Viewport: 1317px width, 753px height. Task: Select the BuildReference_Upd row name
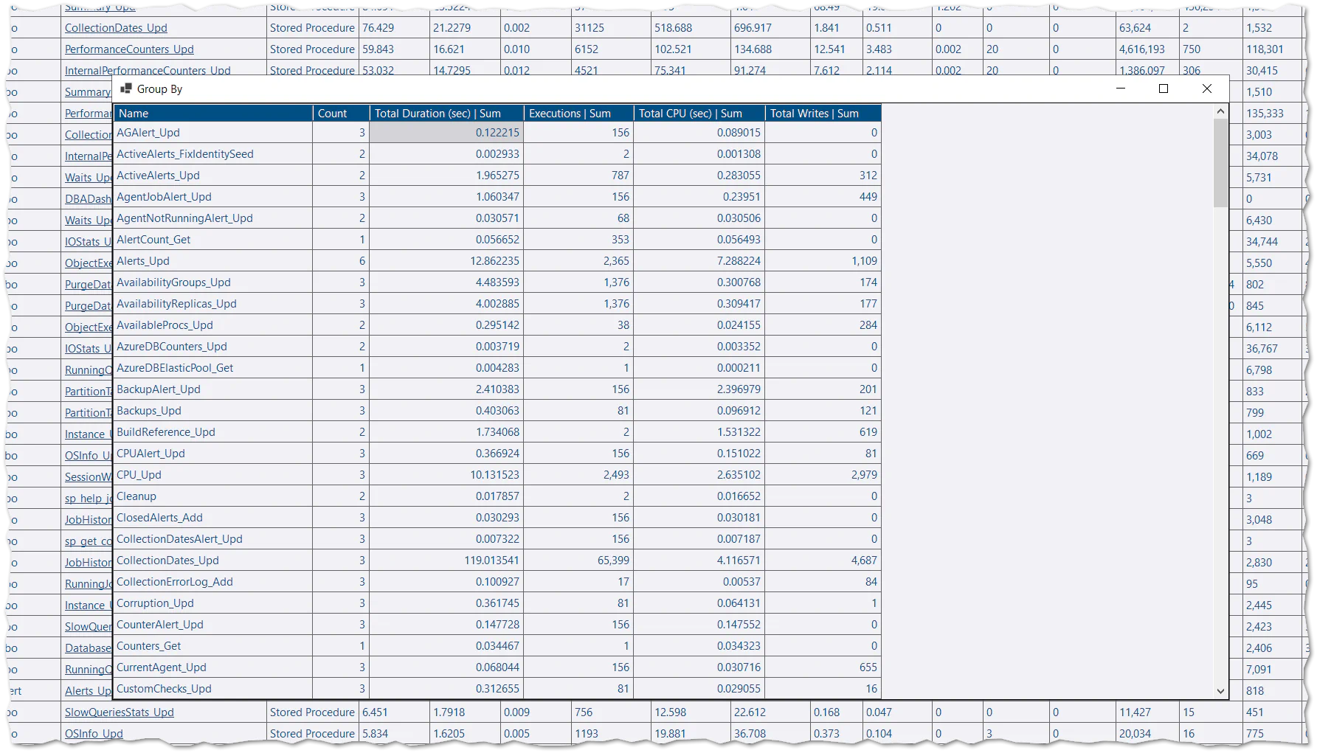pos(166,432)
